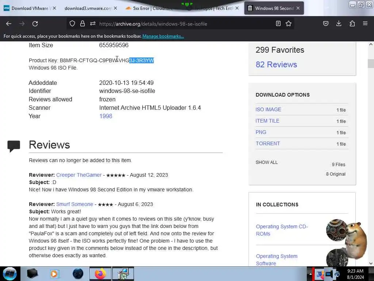Viewport: 374px width, 281px height.
Task: Open Firefox application menu
Action: coord(365,23)
